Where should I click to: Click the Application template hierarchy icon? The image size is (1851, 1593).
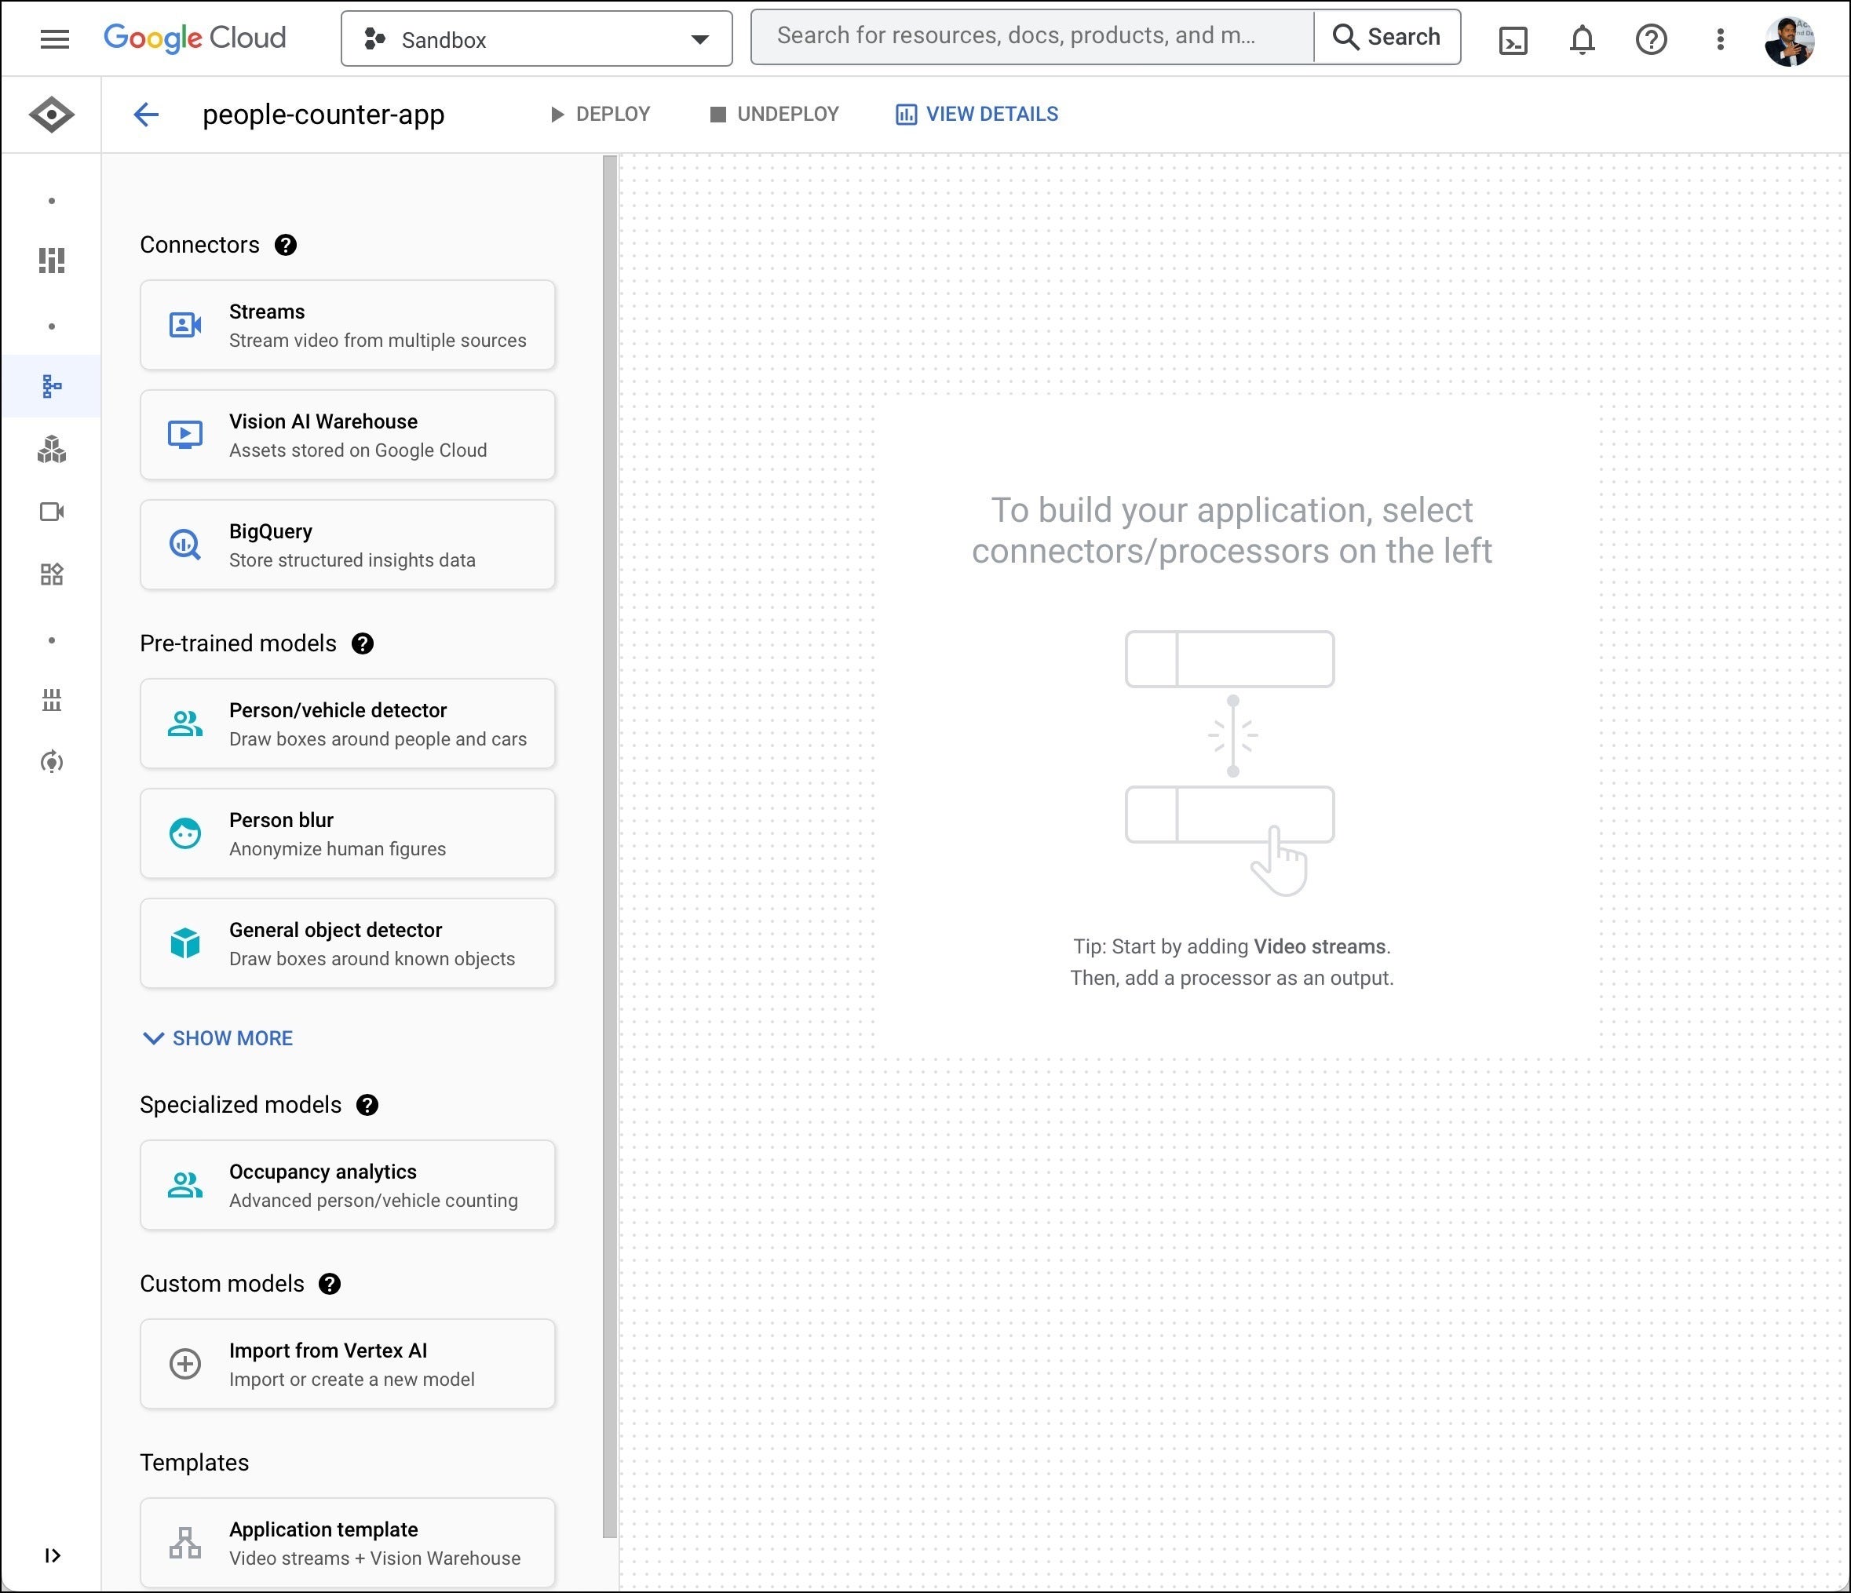pyautogui.click(x=185, y=1543)
